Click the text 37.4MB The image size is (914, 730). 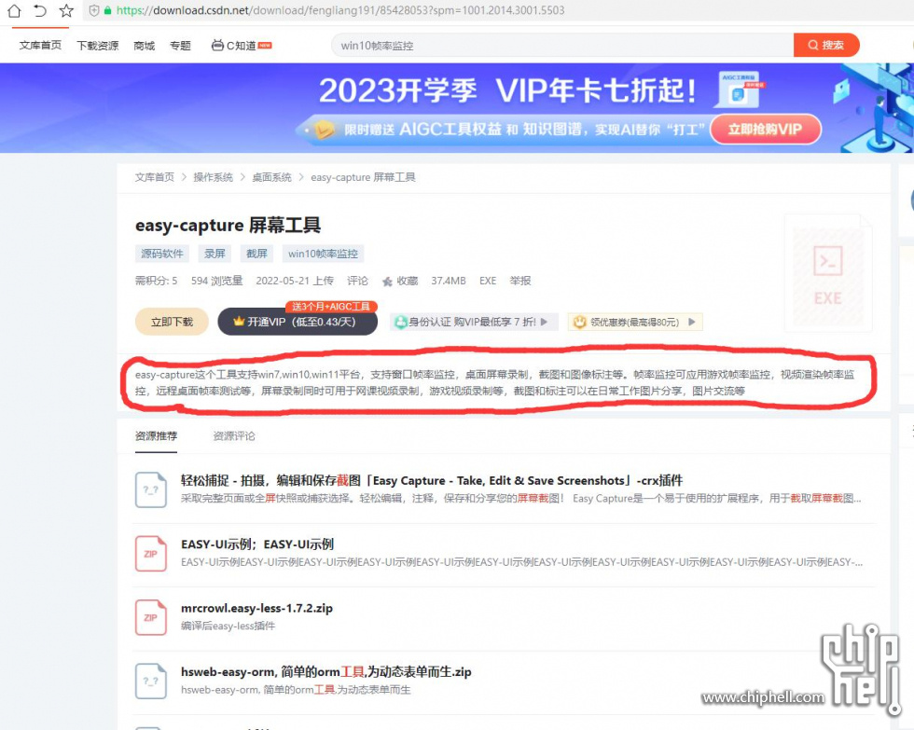(449, 281)
